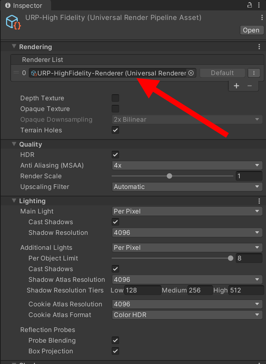Viewport: 266px width, 364px height.
Task: Remove renderer with the minus button
Action: (250, 86)
